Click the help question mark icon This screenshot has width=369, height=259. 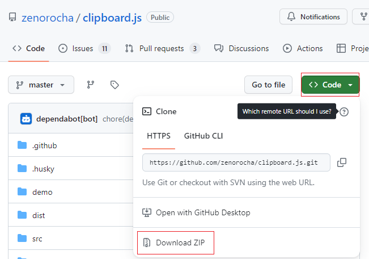pos(344,112)
